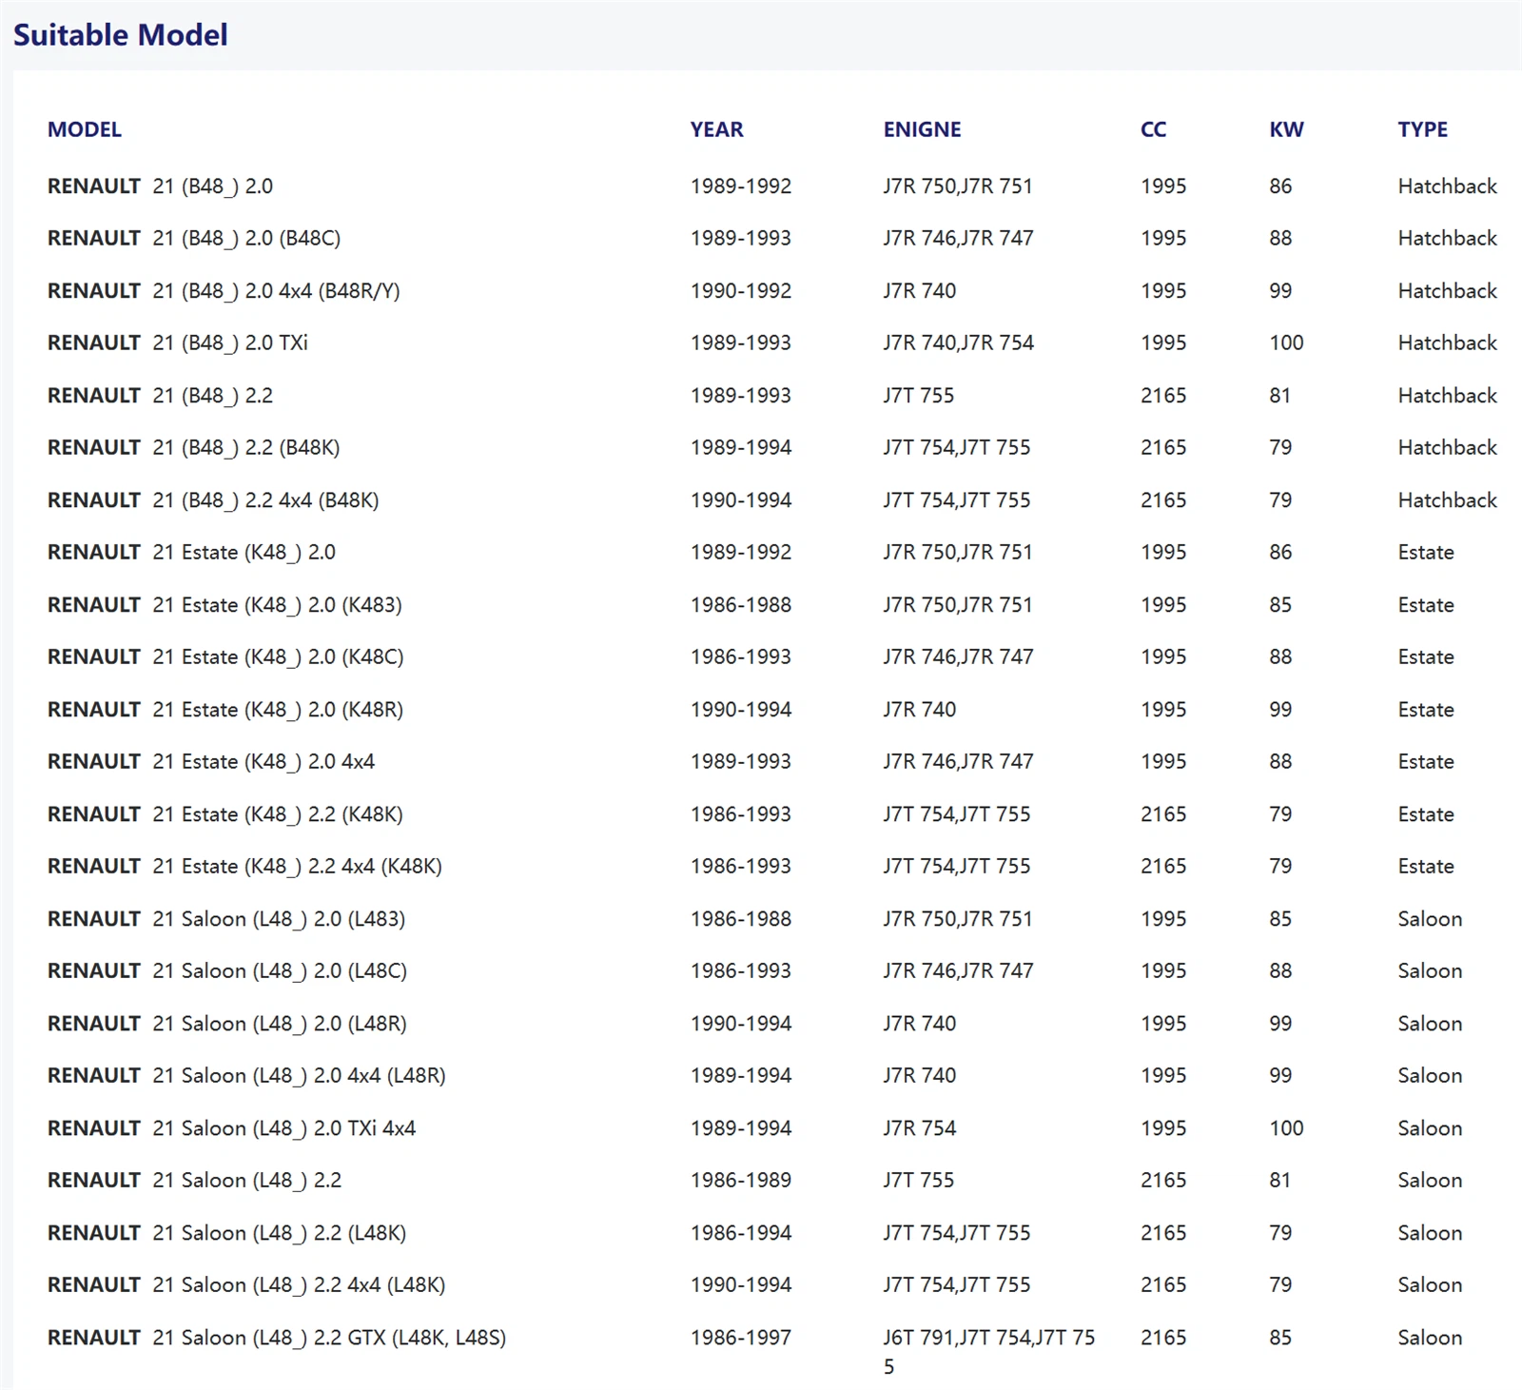Select the CC column header
The width and height of the screenshot is (1522, 1390).
[1153, 129]
